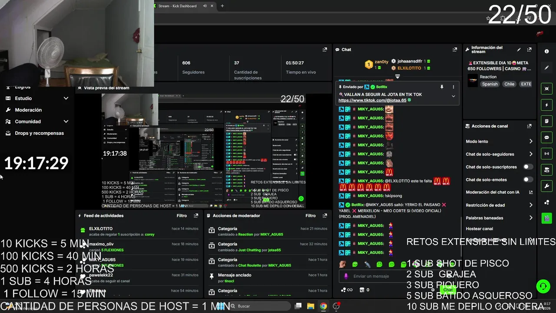Click the purple microphone icon in message box
The width and height of the screenshot is (556, 313).
click(346, 276)
